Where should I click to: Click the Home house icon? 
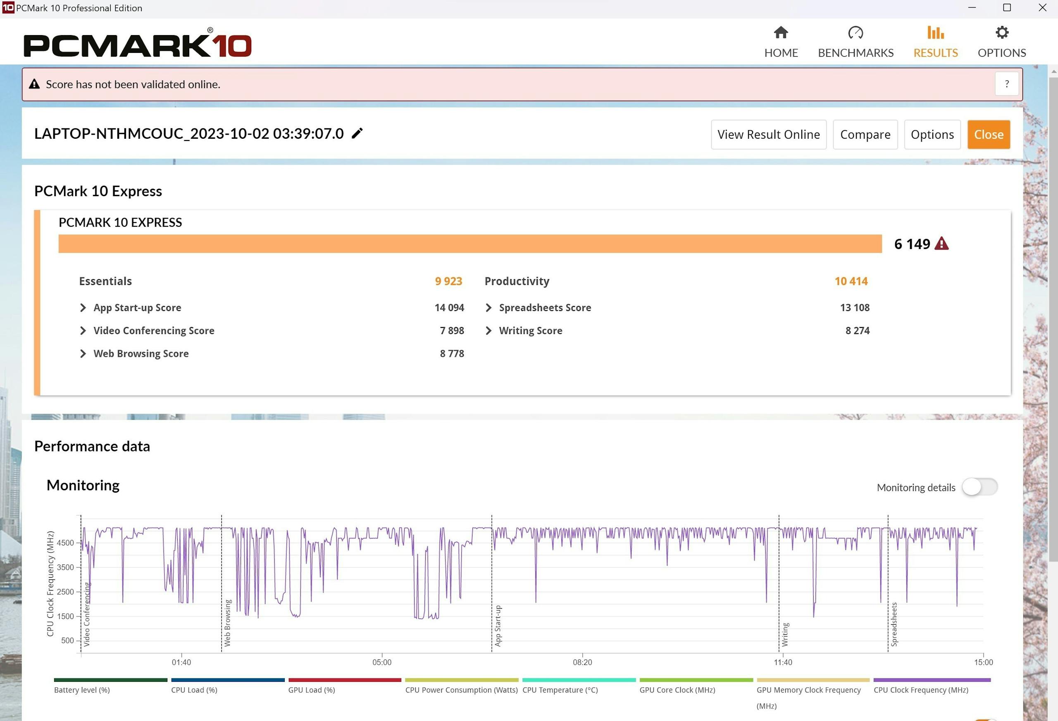pyautogui.click(x=780, y=33)
